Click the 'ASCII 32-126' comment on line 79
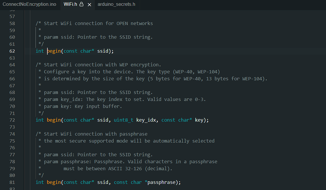Image resolution: width=326 pixels, height=190 pixels. pyautogui.click(x=125, y=169)
